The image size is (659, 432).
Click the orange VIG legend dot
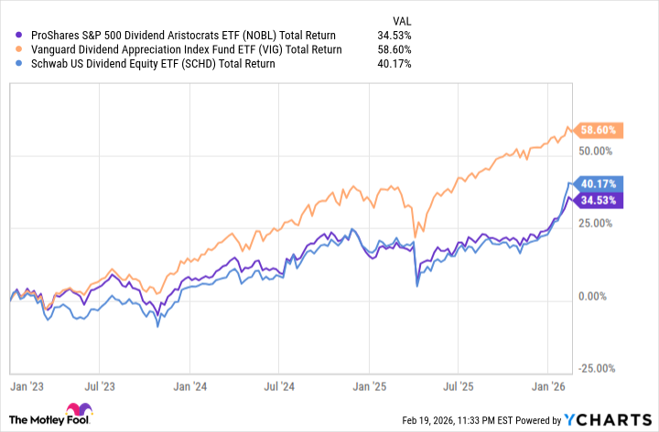click(x=10, y=49)
